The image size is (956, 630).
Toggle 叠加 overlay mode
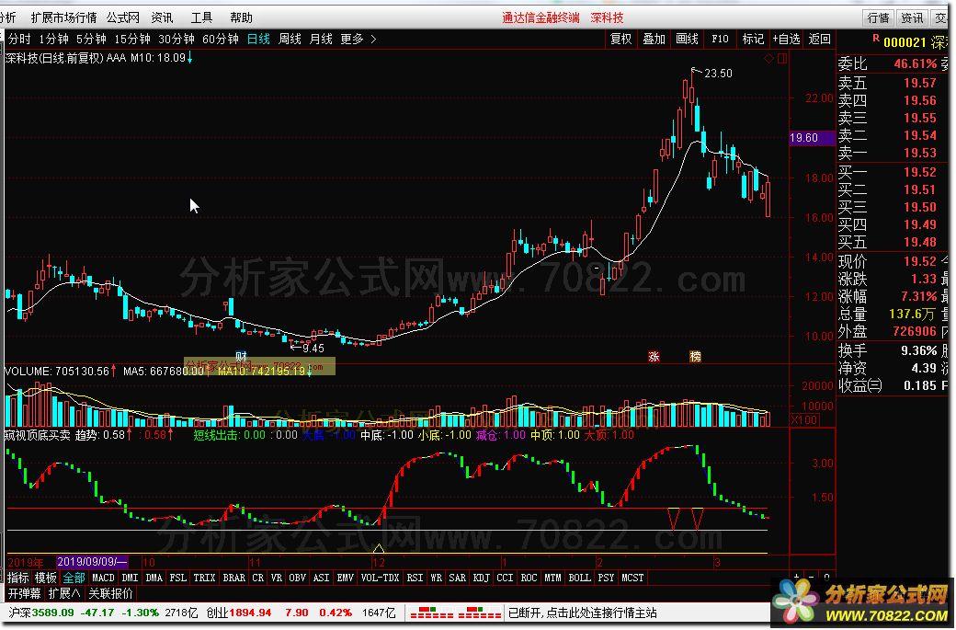coord(654,39)
